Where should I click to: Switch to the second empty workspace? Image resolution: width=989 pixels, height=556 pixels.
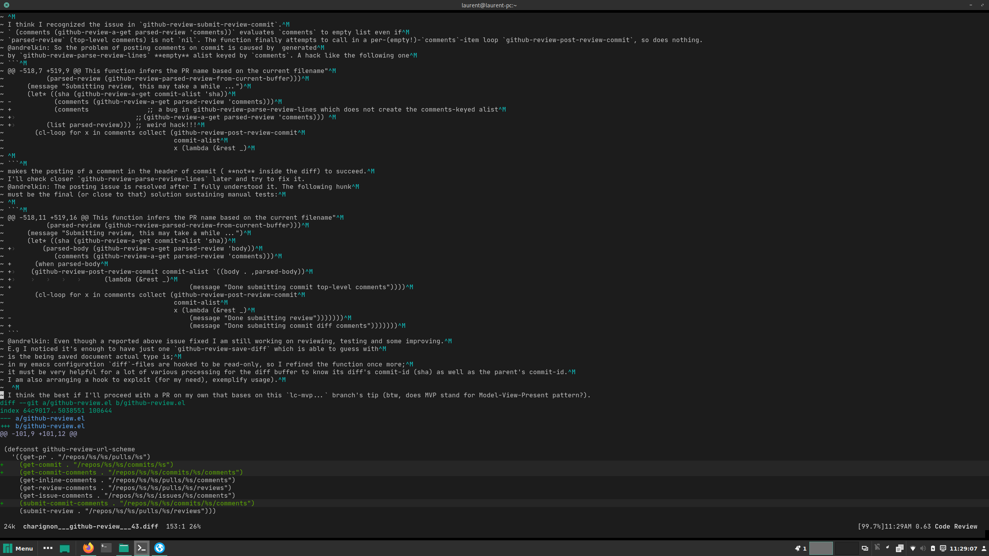[846, 548]
